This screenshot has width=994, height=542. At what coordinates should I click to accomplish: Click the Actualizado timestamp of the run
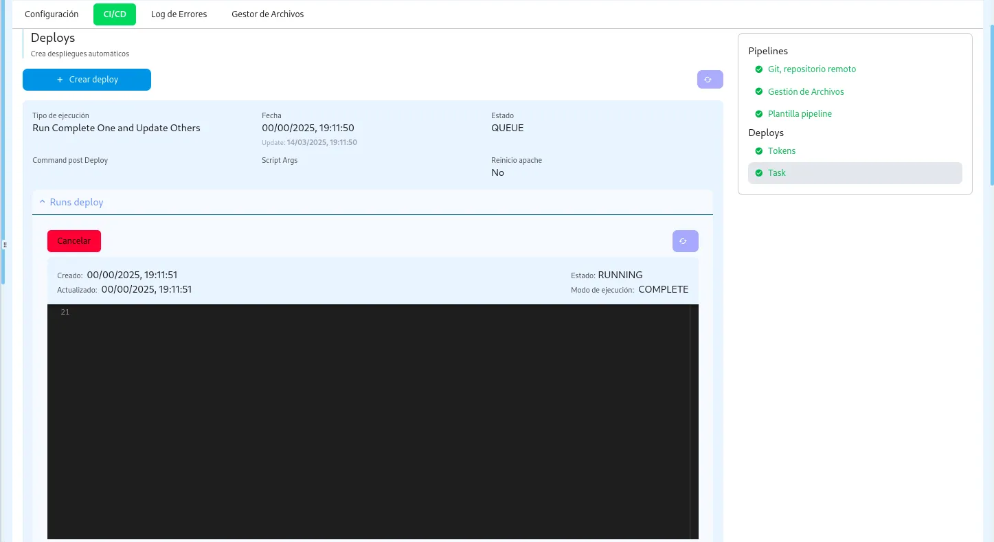pos(146,289)
